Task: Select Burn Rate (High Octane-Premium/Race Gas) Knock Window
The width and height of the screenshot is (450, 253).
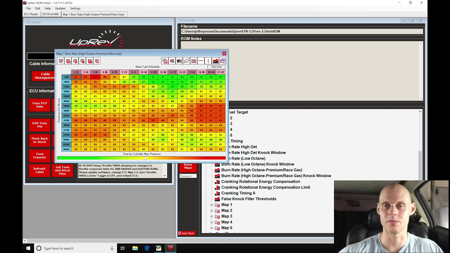Action: click(x=276, y=176)
